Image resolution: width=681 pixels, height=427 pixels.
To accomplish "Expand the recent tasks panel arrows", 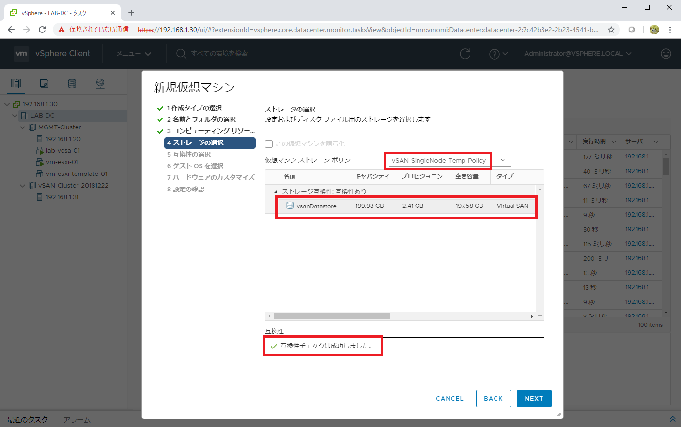I will coord(672,419).
